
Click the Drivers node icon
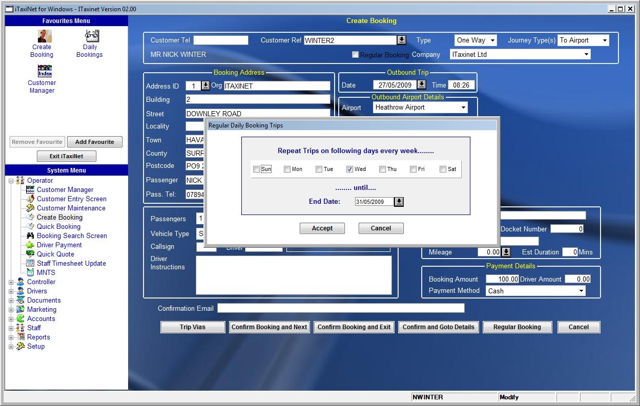(x=20, y=291)
